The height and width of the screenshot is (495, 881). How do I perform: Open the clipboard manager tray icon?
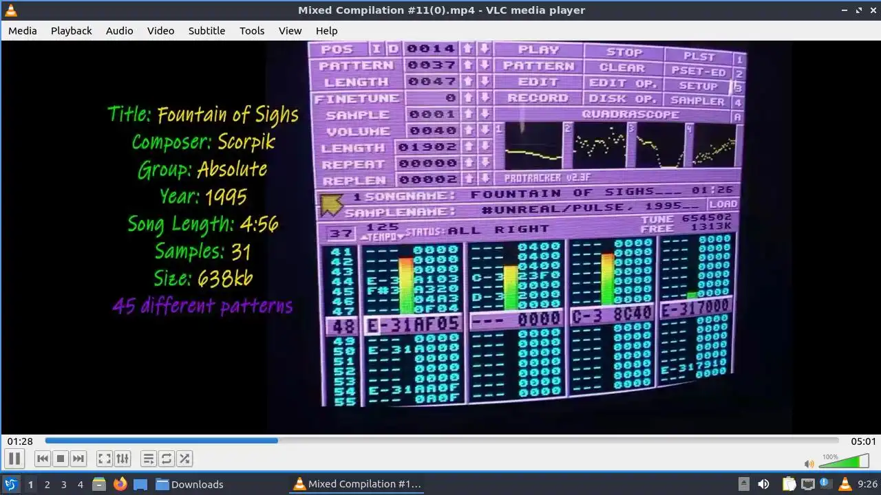pos(789,484)
